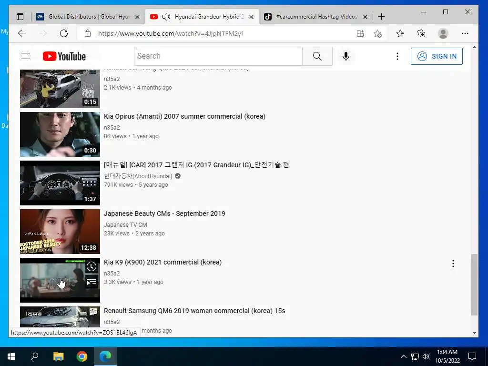Click n35a2 channel under Kia Opirus video
This screenshot has height=366, width=488.
point(112,128)
